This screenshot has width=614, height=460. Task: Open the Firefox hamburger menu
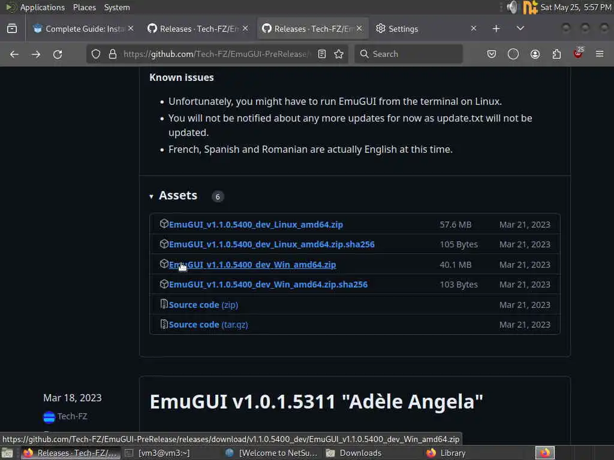click(x=600, y=54)
